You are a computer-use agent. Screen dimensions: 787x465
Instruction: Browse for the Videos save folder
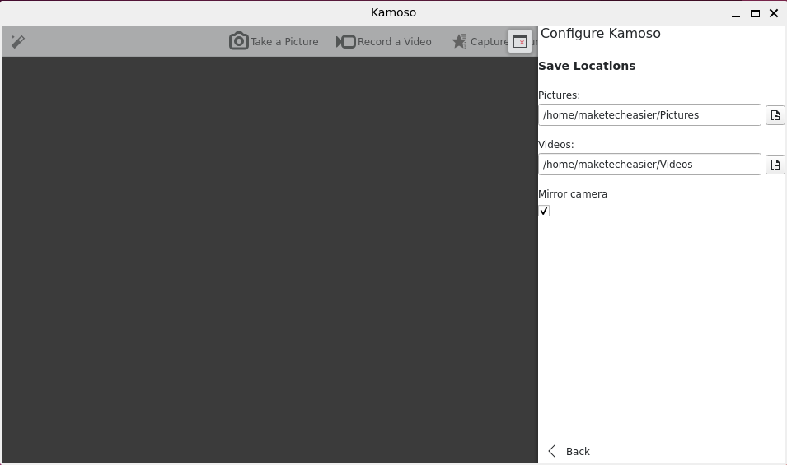(775, 165)
